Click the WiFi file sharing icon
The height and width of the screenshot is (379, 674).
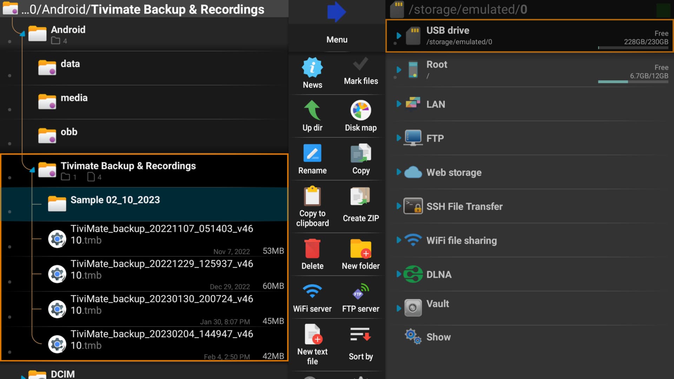click(x=413, y=240)
